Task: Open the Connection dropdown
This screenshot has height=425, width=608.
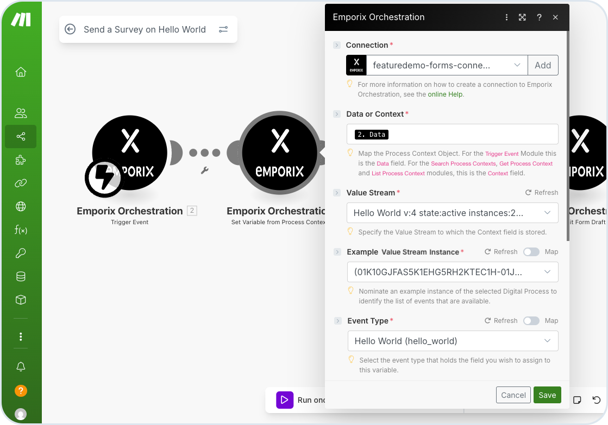Action: 447,65
